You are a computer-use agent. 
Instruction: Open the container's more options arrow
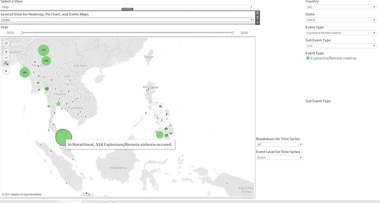tap(257, 22)
